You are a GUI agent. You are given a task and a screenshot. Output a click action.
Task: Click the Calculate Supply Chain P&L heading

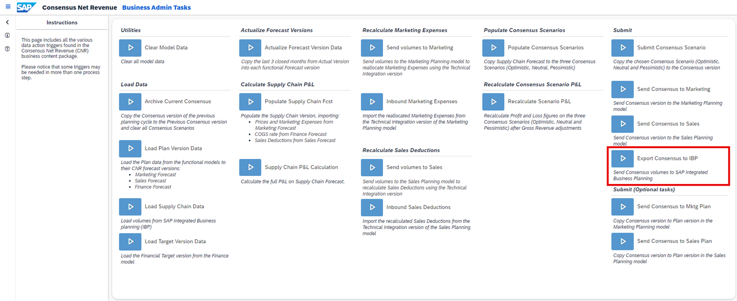[277, 84]
